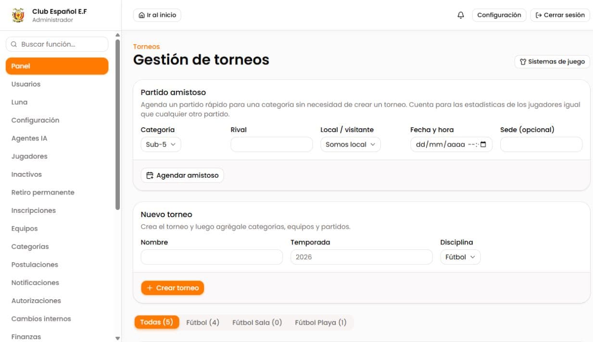
Task: Open Retiro permanente in sidebar
Action: pos(57,192)
